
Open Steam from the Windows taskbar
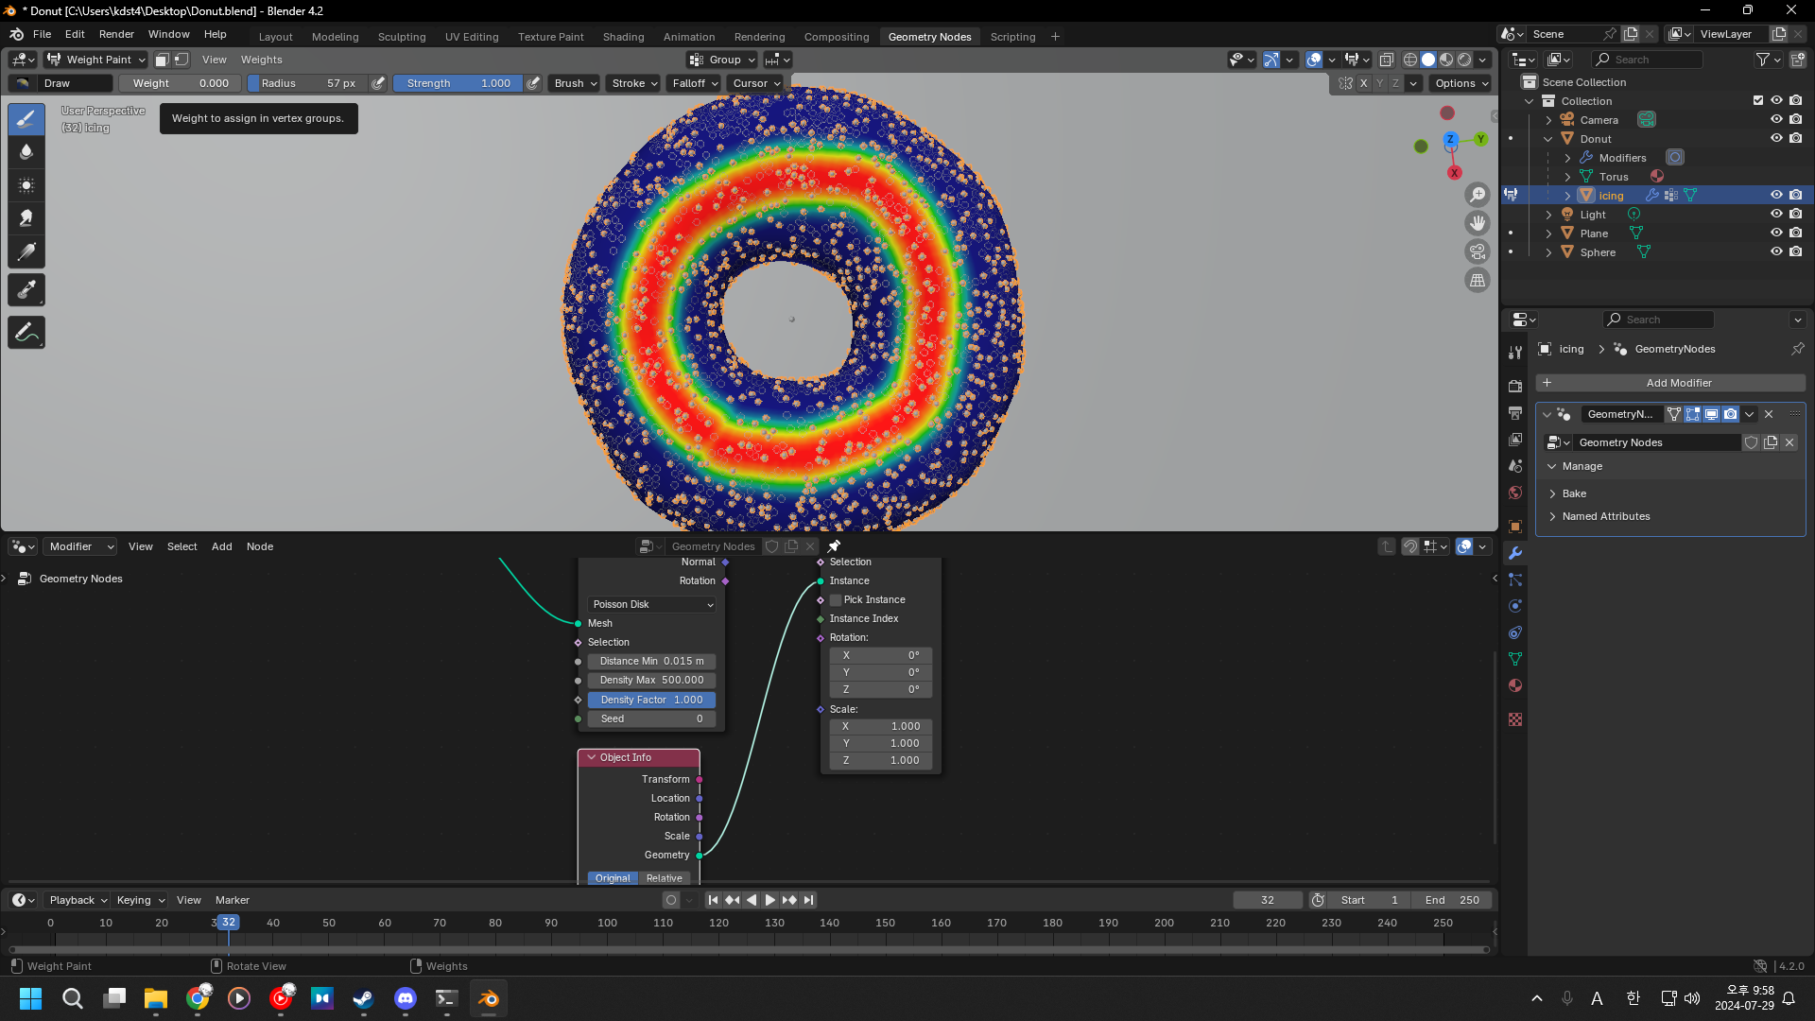click(364, 998)
